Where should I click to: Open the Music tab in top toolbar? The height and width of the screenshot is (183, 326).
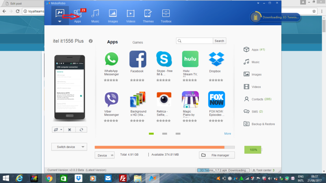click(95, 16)
